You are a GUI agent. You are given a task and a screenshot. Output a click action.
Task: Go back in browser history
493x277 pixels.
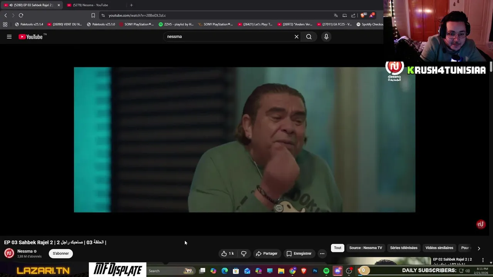(x=5, y=15)
